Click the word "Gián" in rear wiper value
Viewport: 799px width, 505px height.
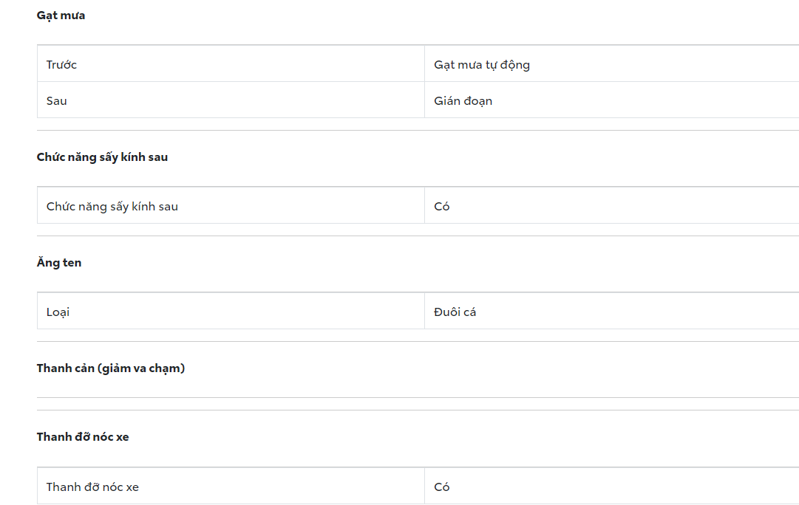tap(446, 101)
